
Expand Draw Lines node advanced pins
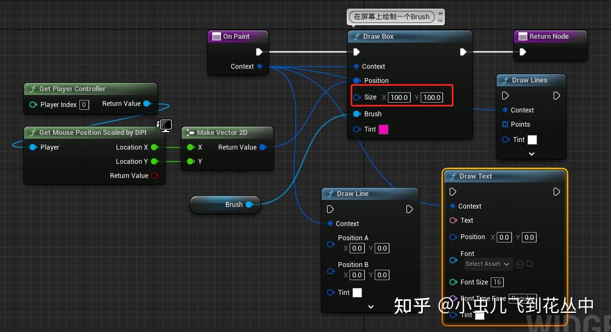(532, 154)
